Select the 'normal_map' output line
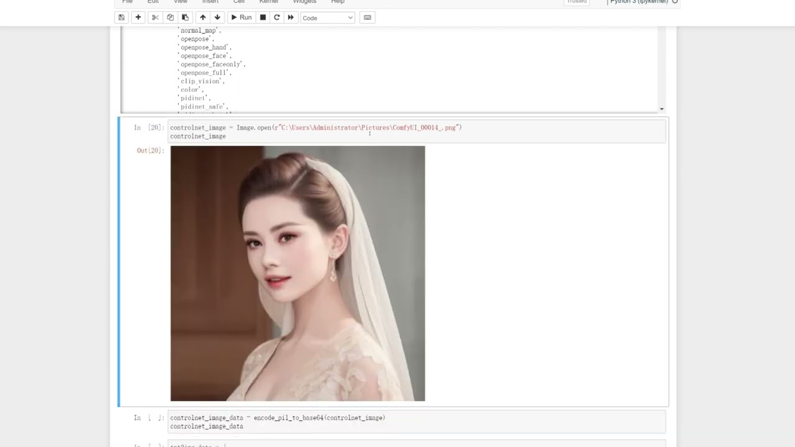 [199, 30]
